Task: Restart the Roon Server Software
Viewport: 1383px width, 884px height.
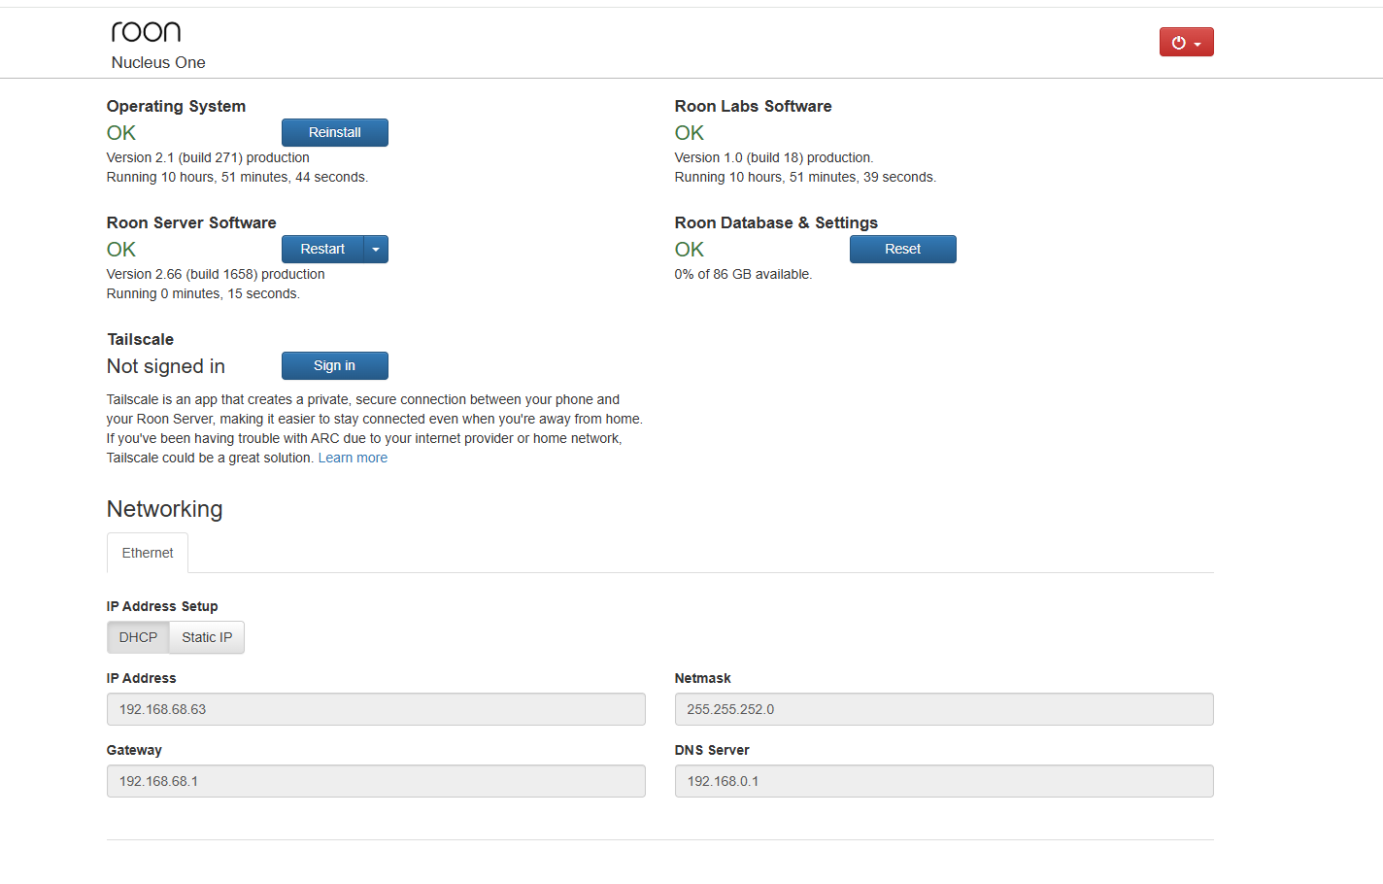Action: (x=322, y=249)
